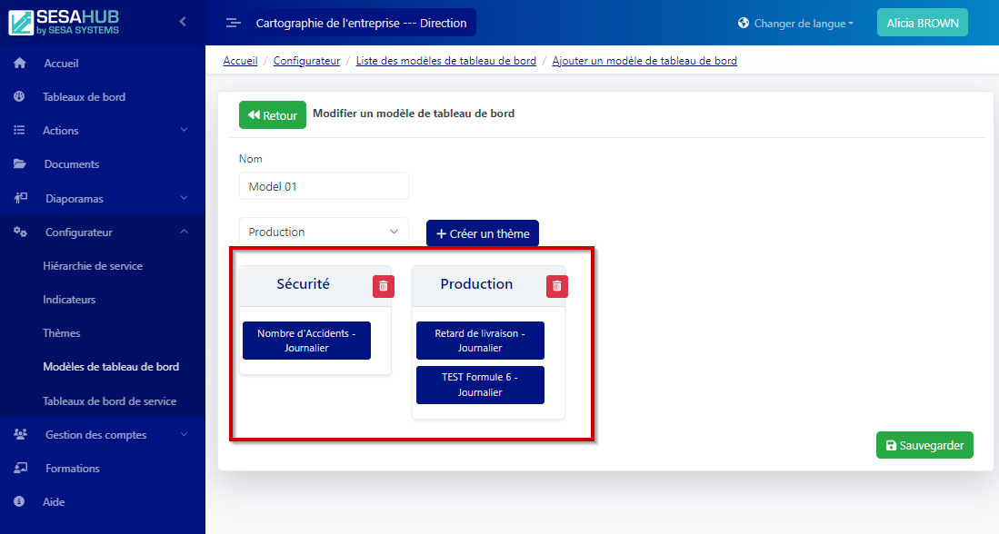Open the Aide info icon
The width and height of the screenshot is (999, 534).
tap(20, 501)
